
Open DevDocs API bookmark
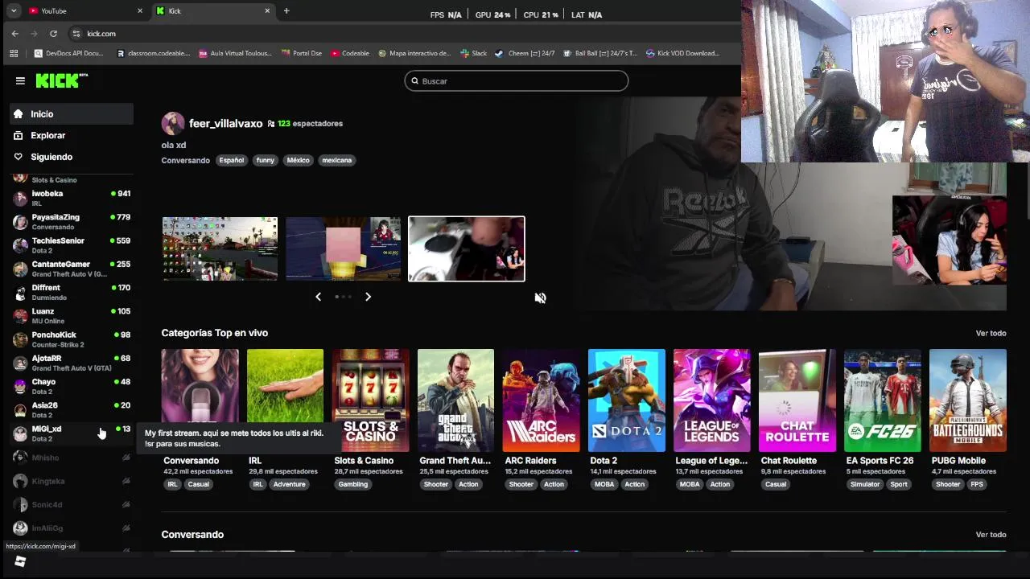pyautogui.click(x=69, y=53)
